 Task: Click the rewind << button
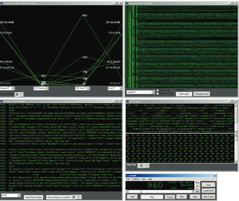pos(132,197)
